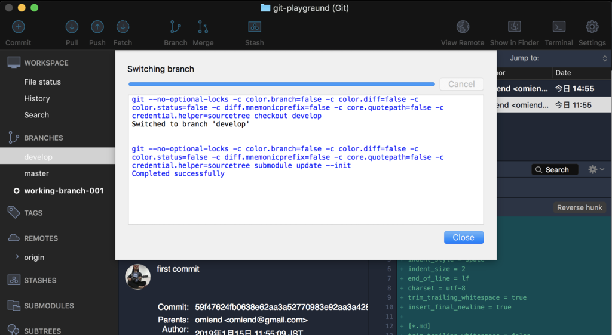
Task: Select Search in sidebar
Action: pos(36,115)
